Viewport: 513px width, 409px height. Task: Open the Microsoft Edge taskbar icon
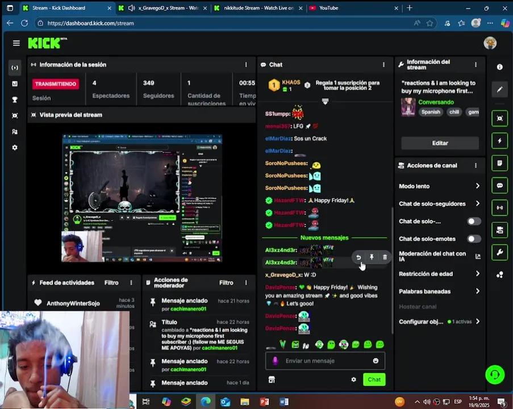tap(206, 402)
